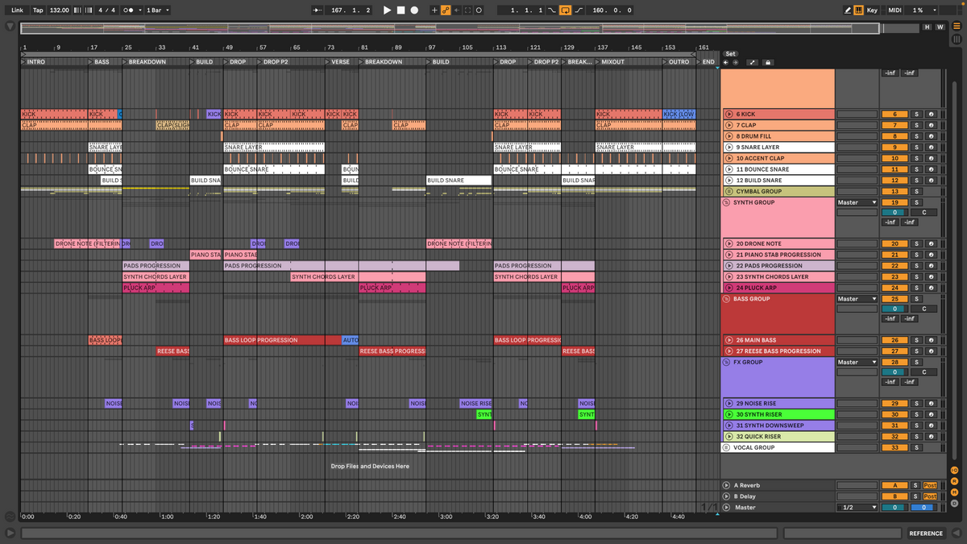This screenshot has width=967, height=544.
Task: Toggle the Computer MIDI Keyboard icon
Action: [859, 10]
